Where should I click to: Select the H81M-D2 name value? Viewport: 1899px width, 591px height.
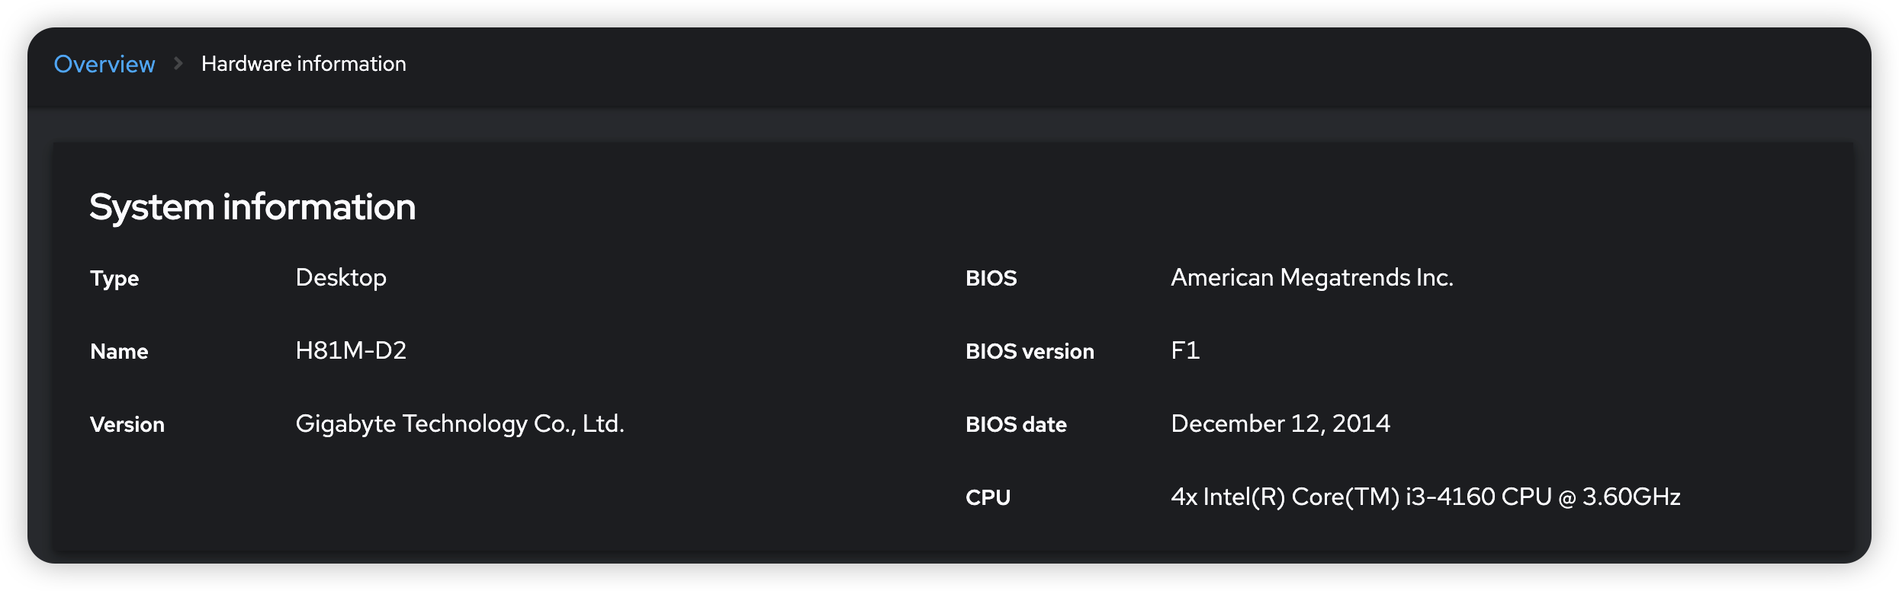click(351, 350)
